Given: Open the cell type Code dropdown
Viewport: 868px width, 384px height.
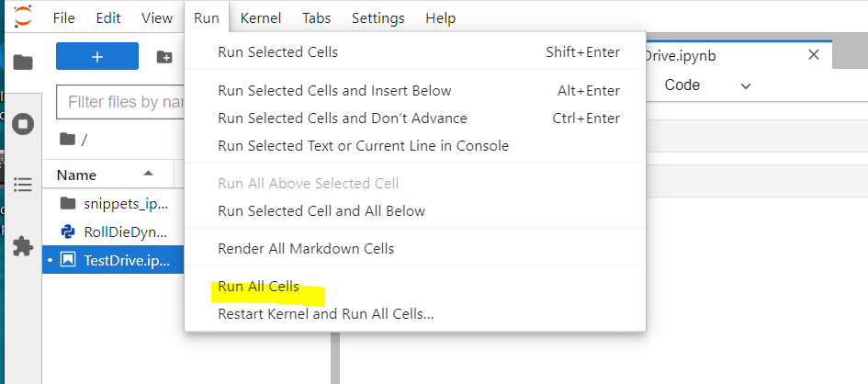Looking at the screenshot, I should point(707,85).
